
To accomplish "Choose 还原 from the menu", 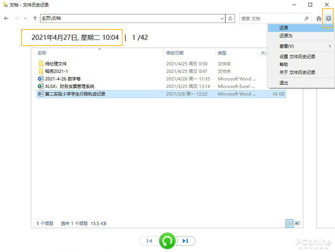I will 301,28.
